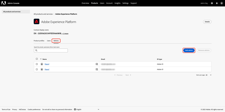Open the first [None] admin name link

[47, 64]
